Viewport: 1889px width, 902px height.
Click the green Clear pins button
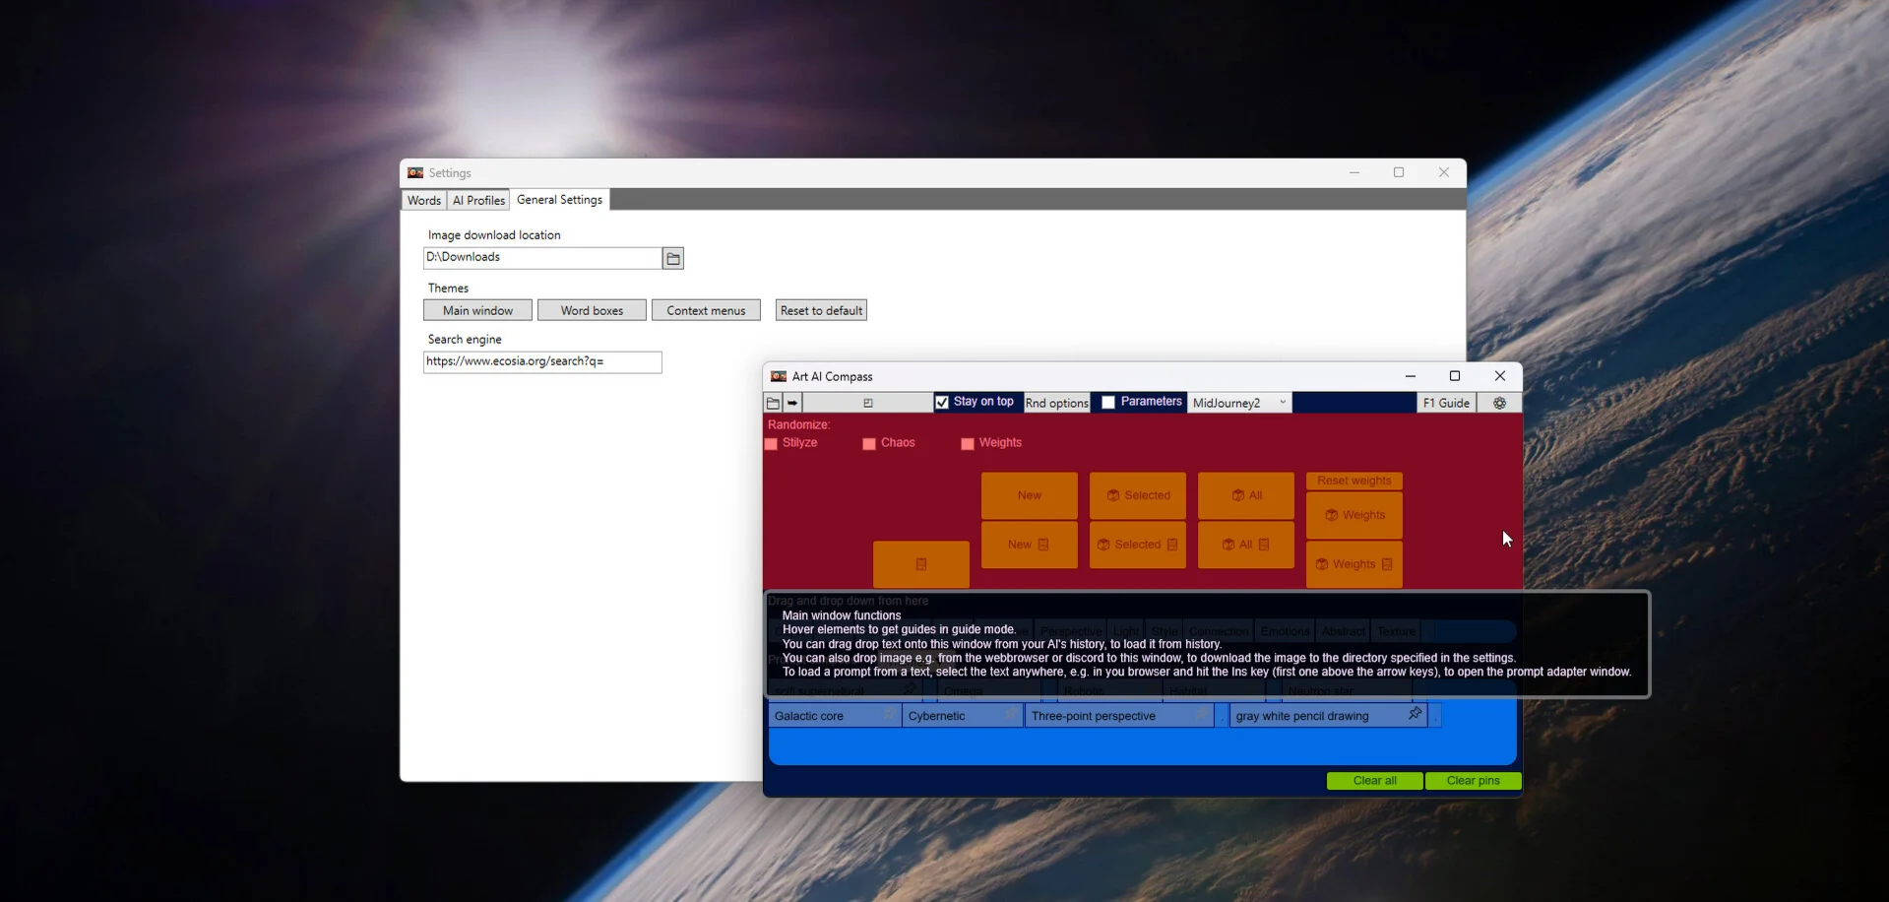(1474, 781)
